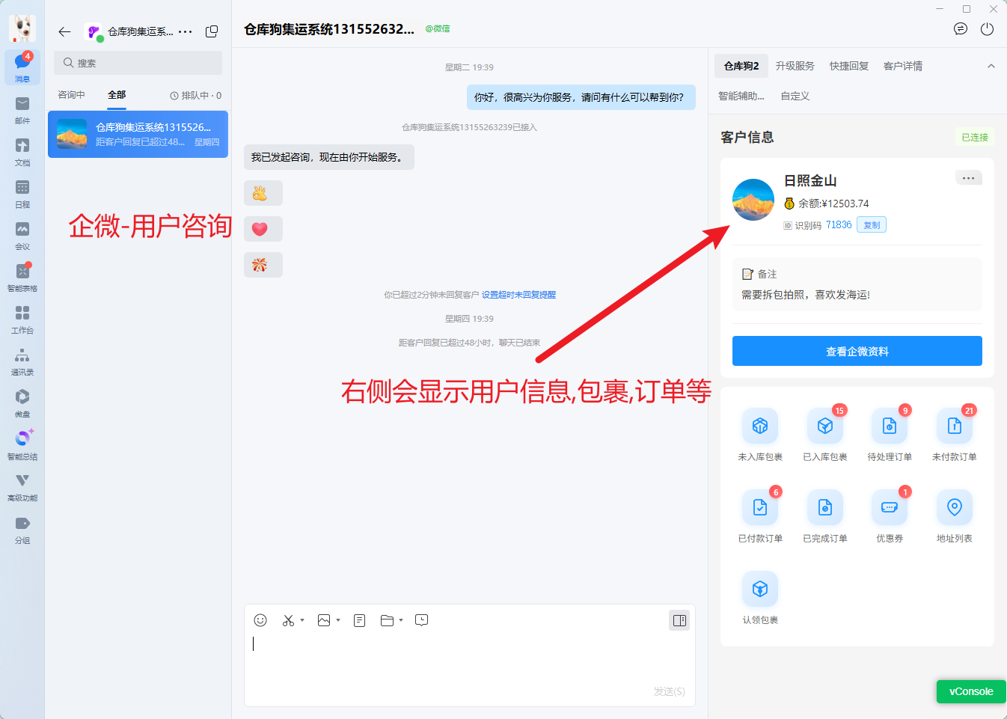Screen dimensions: 1007x719
Task: Click the 搜索 search field
Action: click(138, 63)
